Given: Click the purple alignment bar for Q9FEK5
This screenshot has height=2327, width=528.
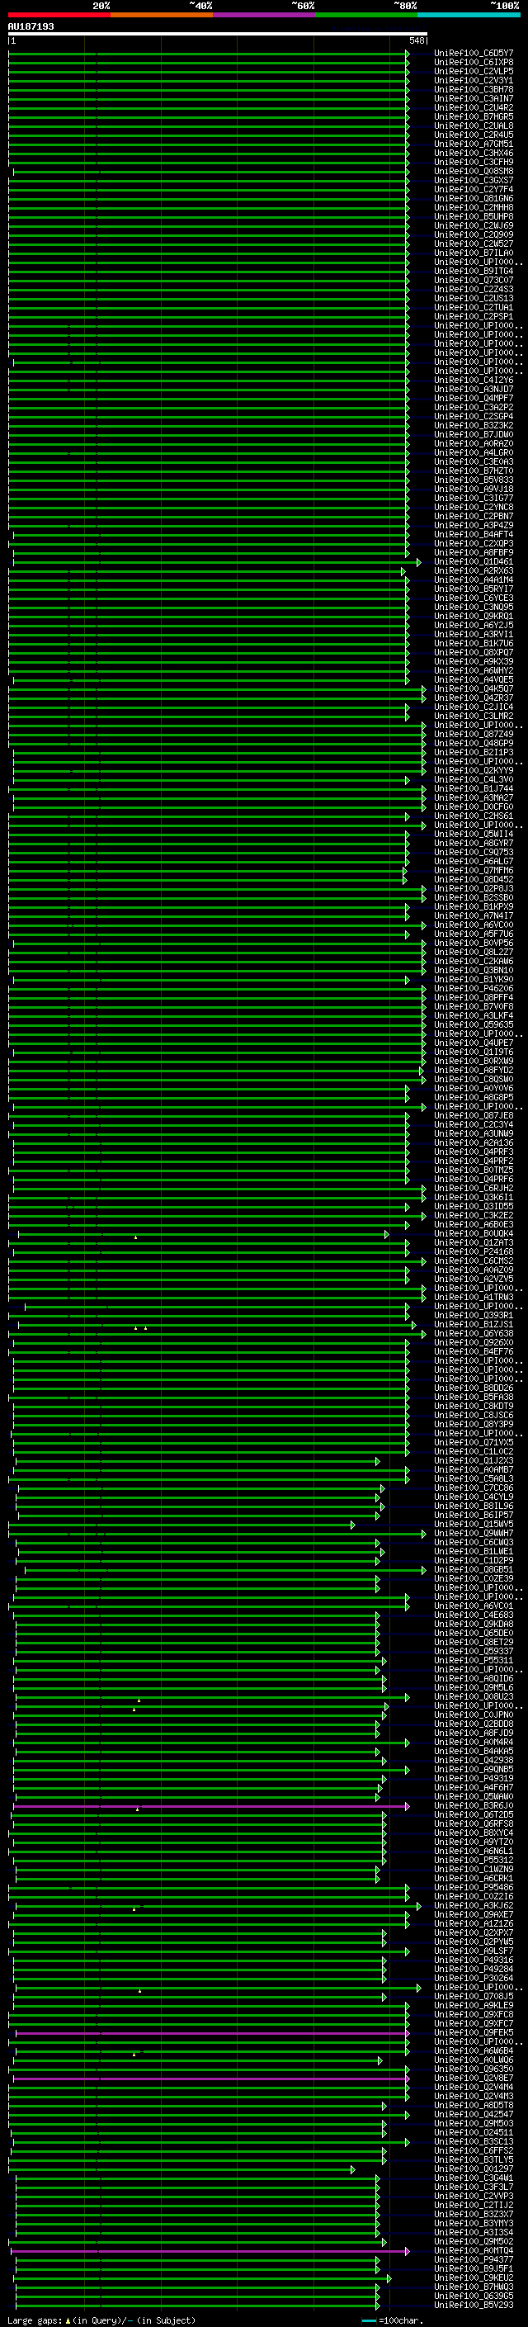Looking at the screenshot, I should pyautogui.click(x=212, y=2032).
